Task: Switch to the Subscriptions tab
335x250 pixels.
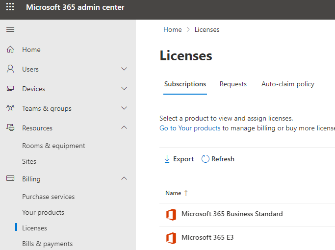Action: tap(185, 84)
